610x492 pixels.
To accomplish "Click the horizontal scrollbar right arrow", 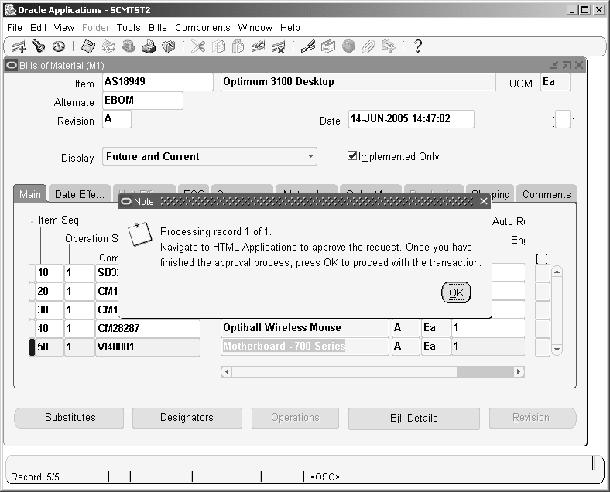I will tap(519, 371).
